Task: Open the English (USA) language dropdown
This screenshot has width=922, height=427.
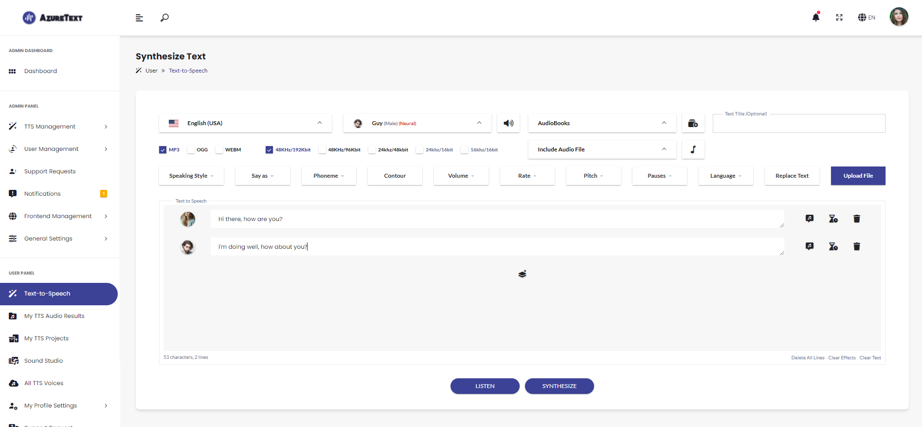Action: tap(245, 123)
